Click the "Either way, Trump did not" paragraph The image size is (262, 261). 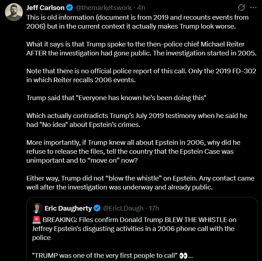point(140,183)
